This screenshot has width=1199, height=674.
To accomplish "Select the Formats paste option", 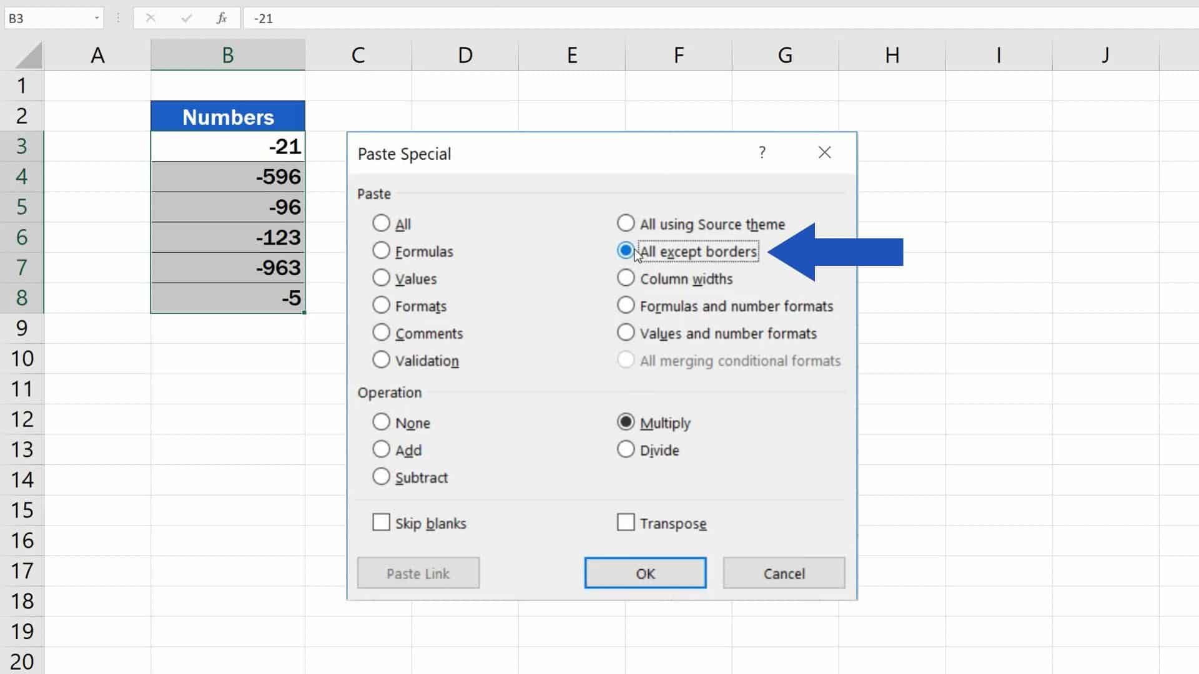I will [x=381, y=306].
